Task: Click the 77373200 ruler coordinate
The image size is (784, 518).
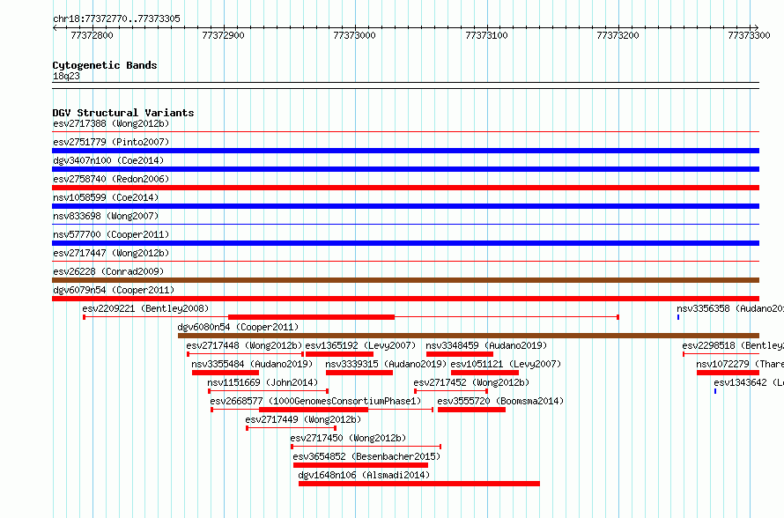Action: [x=618, y=35]
